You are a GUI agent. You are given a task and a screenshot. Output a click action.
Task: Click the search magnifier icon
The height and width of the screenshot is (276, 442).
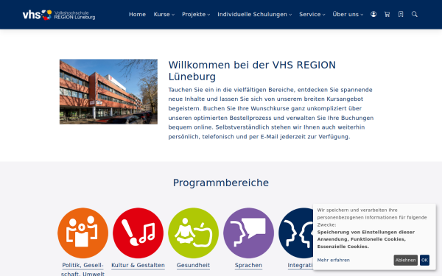point(414,14)
